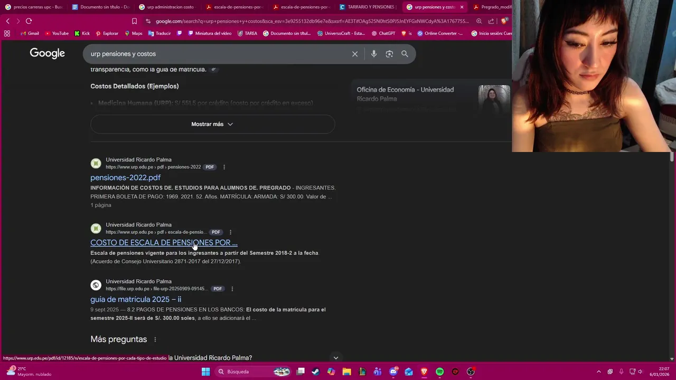
Task: Open options menu for 'escala-de-pensio' result
Action: point(230,232)
